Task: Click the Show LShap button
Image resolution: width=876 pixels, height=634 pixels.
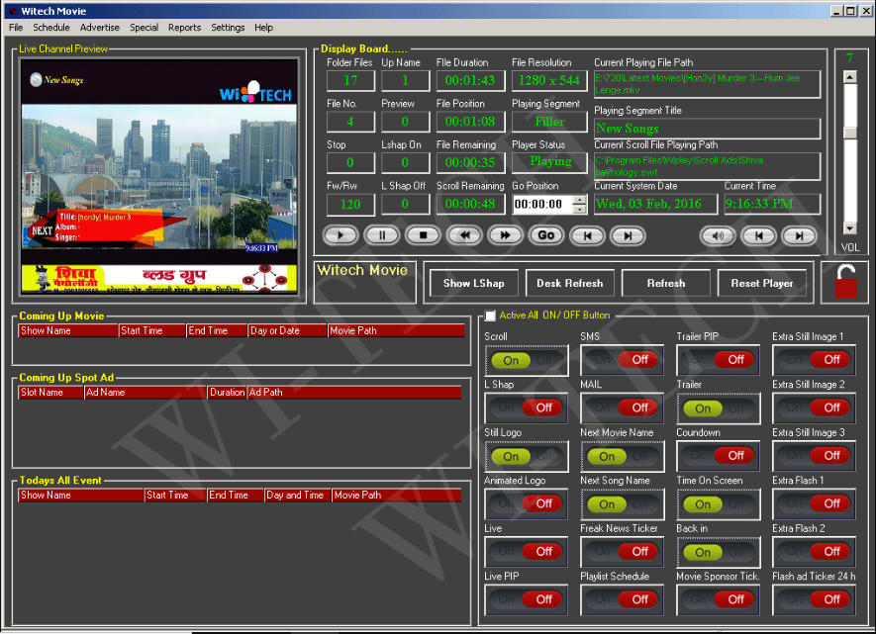Action: 474,284
